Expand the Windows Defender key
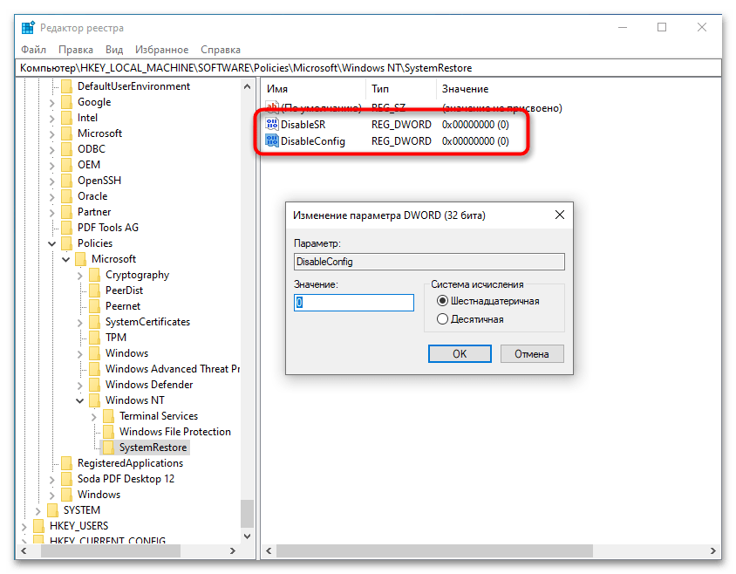Image resolution: width=736 pixels, height=574 pixels. (x=80, y=386)
